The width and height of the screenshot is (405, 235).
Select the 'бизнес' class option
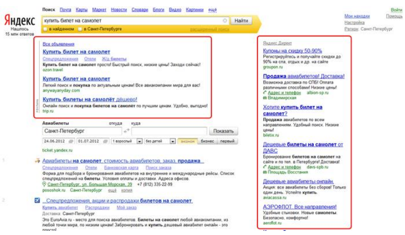(x=207, y=141)
